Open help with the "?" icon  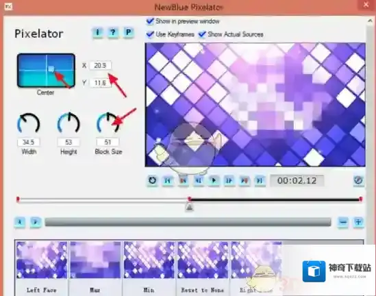coord(113,32)
